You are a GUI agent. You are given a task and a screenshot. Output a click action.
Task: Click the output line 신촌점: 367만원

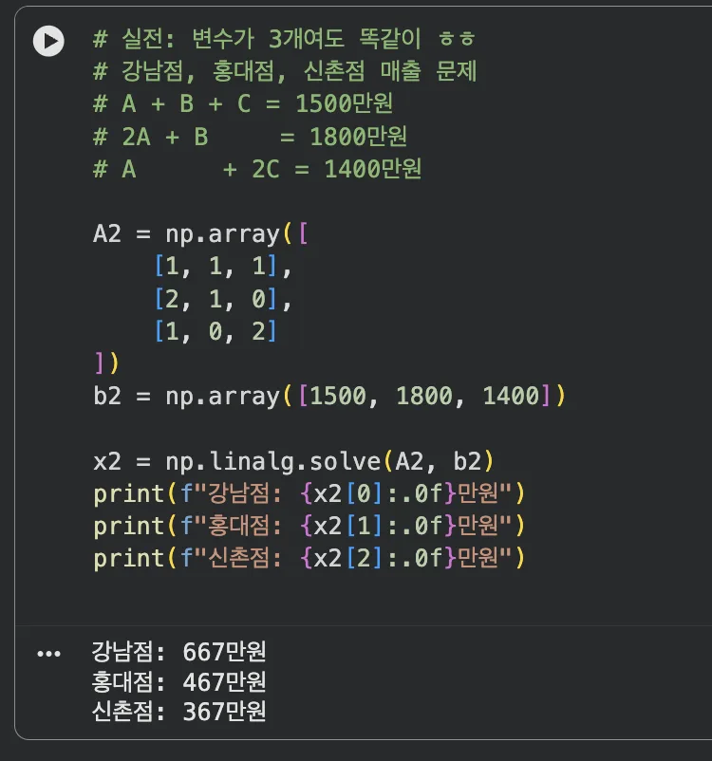point(178,712)
